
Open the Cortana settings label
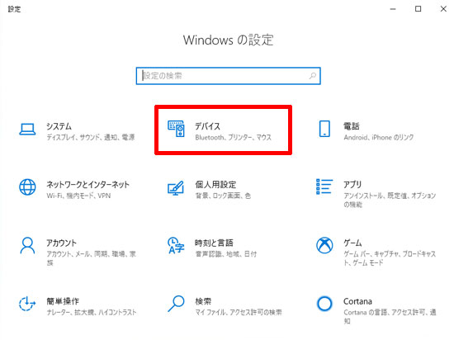click(x=357, y=301)
